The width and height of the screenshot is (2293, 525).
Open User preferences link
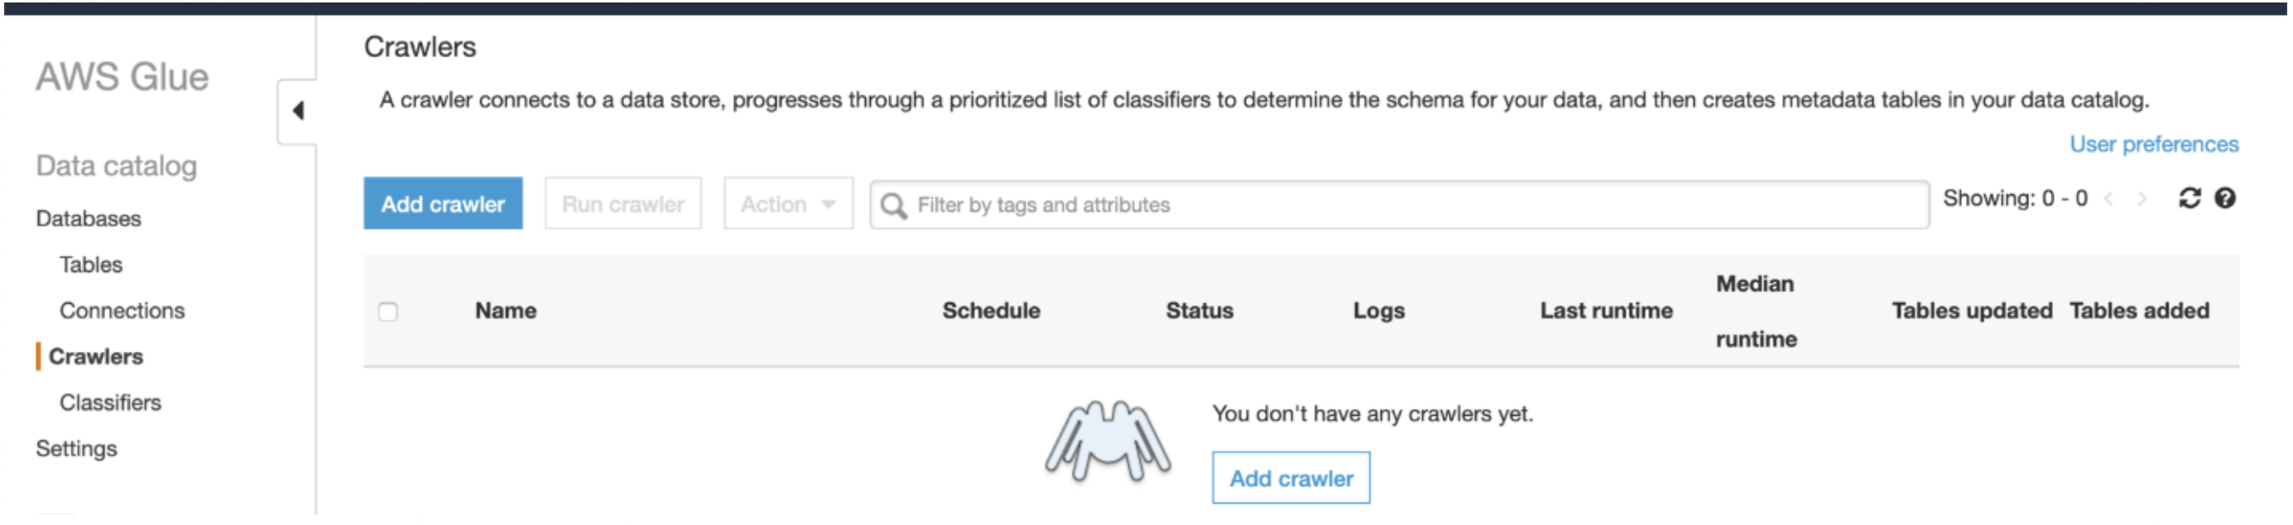coord(2153,144)
